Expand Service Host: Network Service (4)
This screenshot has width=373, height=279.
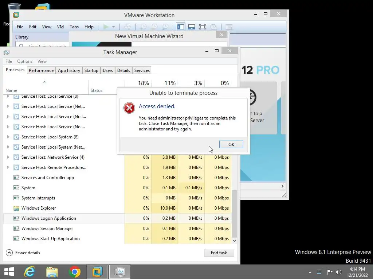(8, 157)
